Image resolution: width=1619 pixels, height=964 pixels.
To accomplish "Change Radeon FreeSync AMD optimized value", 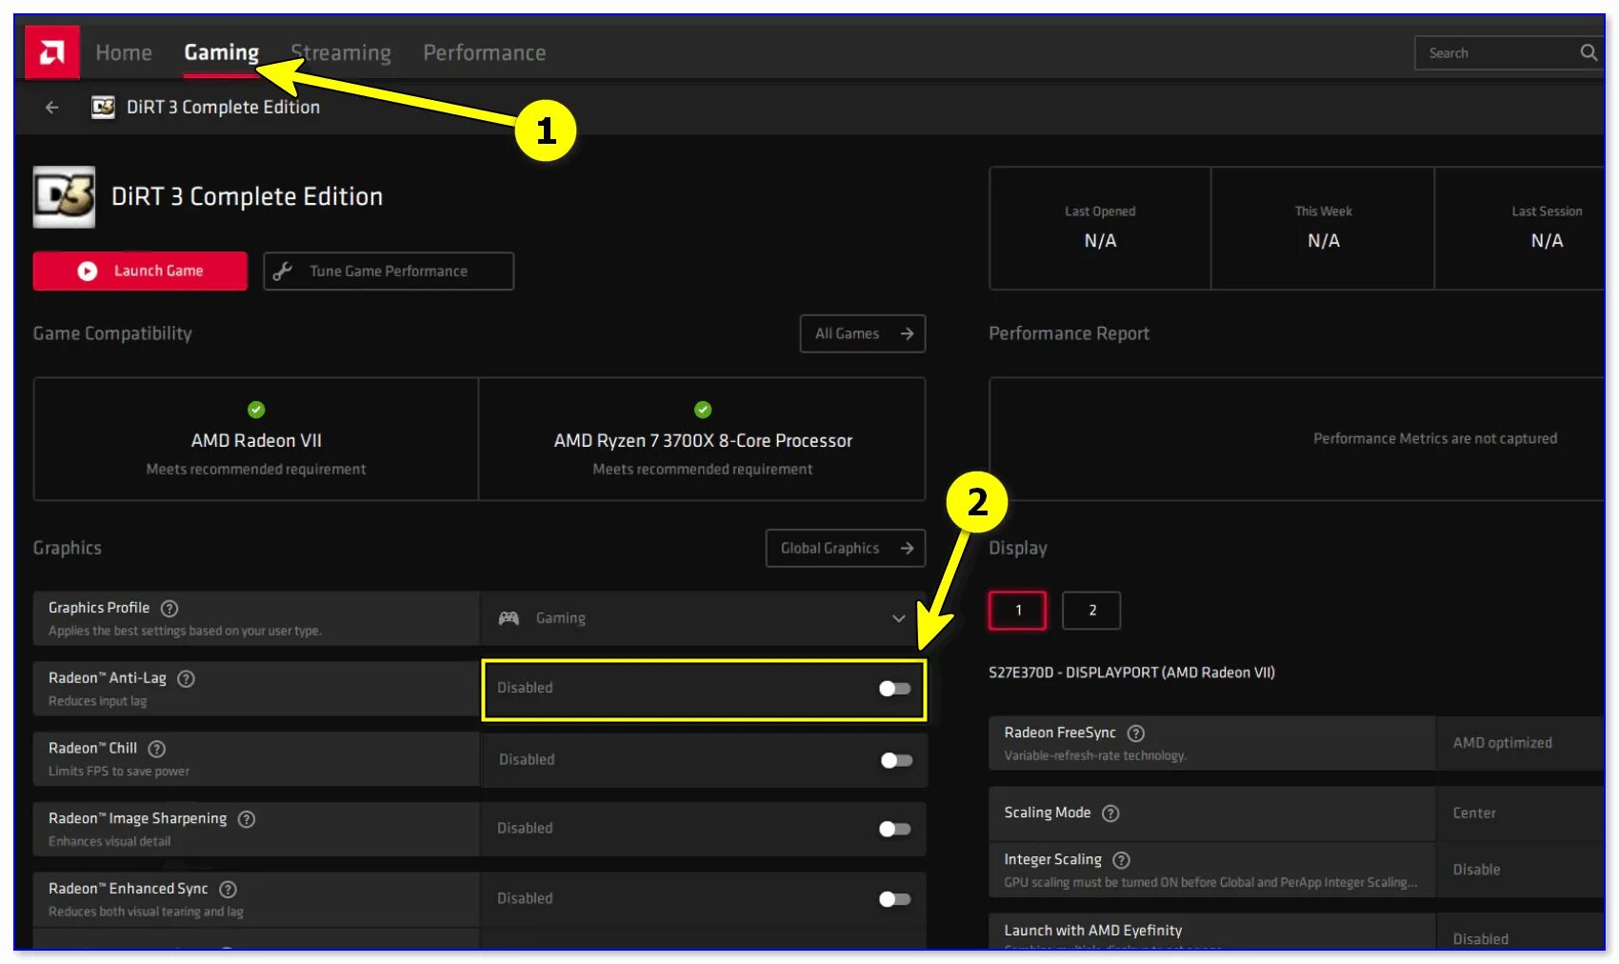I will click(x=1520, y=743).
